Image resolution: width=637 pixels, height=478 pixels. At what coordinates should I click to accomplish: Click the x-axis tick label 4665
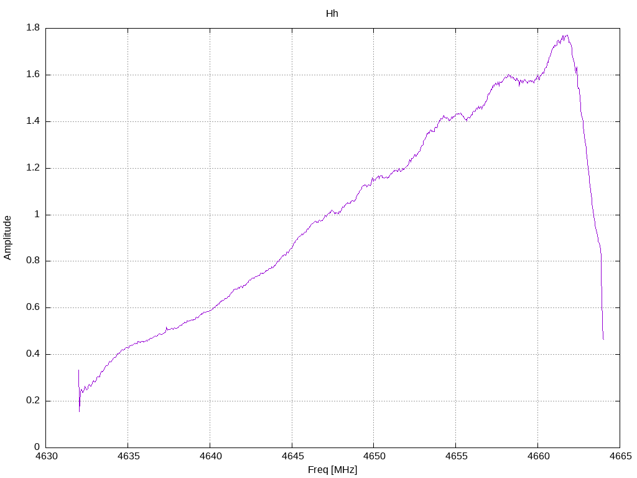[x=620, y=456]
